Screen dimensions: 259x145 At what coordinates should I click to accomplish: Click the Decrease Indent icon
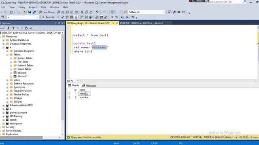click(122, 17)
